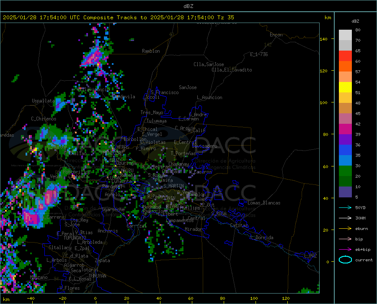Click the 'Lomas_Blancas' place label
Viewport: 377px width, 304px height.
click(264, 203)
